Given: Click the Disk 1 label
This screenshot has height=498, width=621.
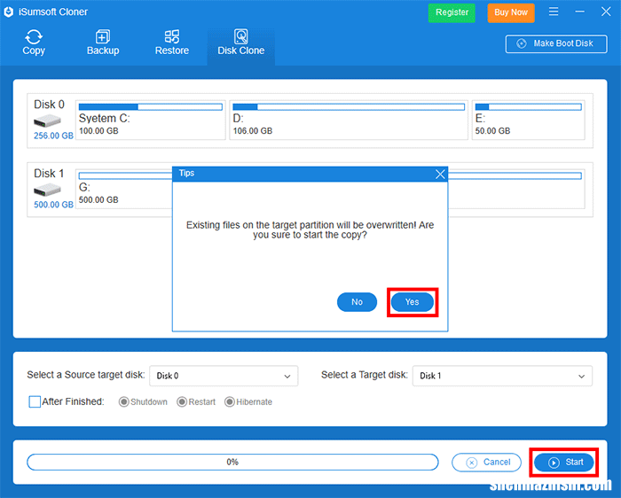Looking at the screenshot, I should (x=49, y=174).
